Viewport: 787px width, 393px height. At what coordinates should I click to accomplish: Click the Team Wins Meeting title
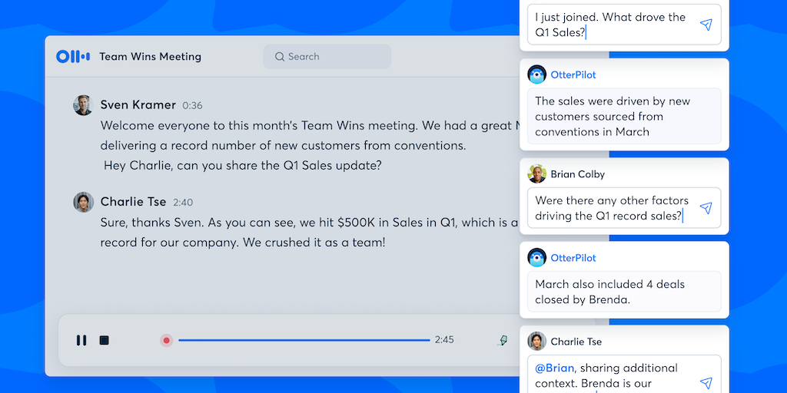(x=150, y=57)
